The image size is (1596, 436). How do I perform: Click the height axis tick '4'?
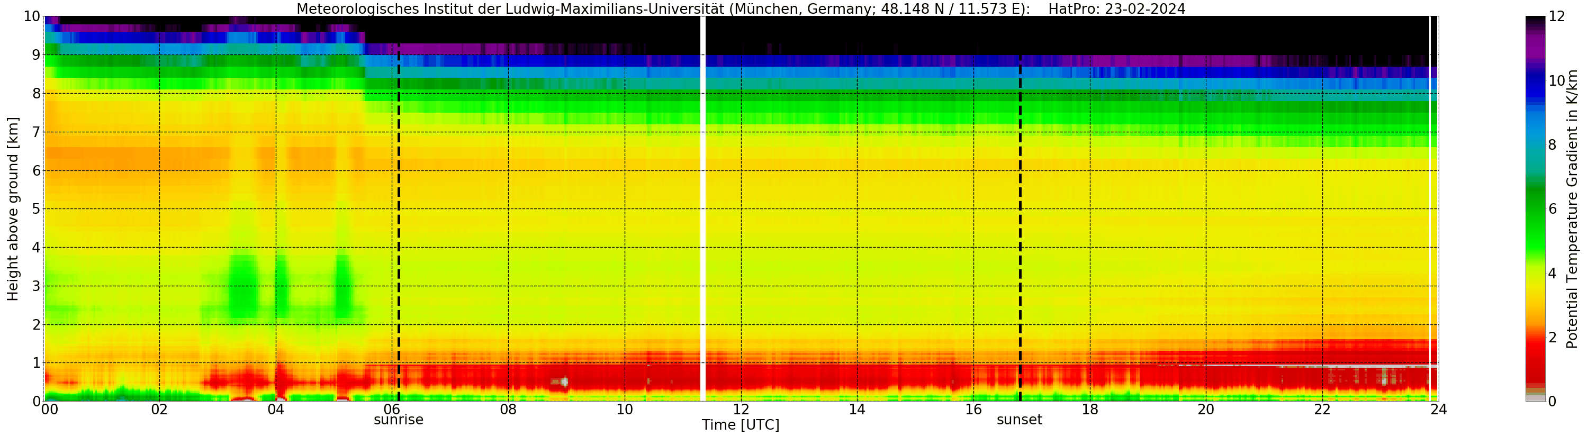[37, 247]
